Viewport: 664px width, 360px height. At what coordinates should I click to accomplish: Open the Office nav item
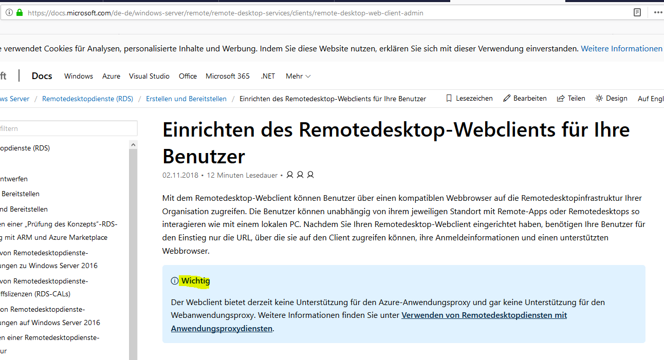point(188,76)
